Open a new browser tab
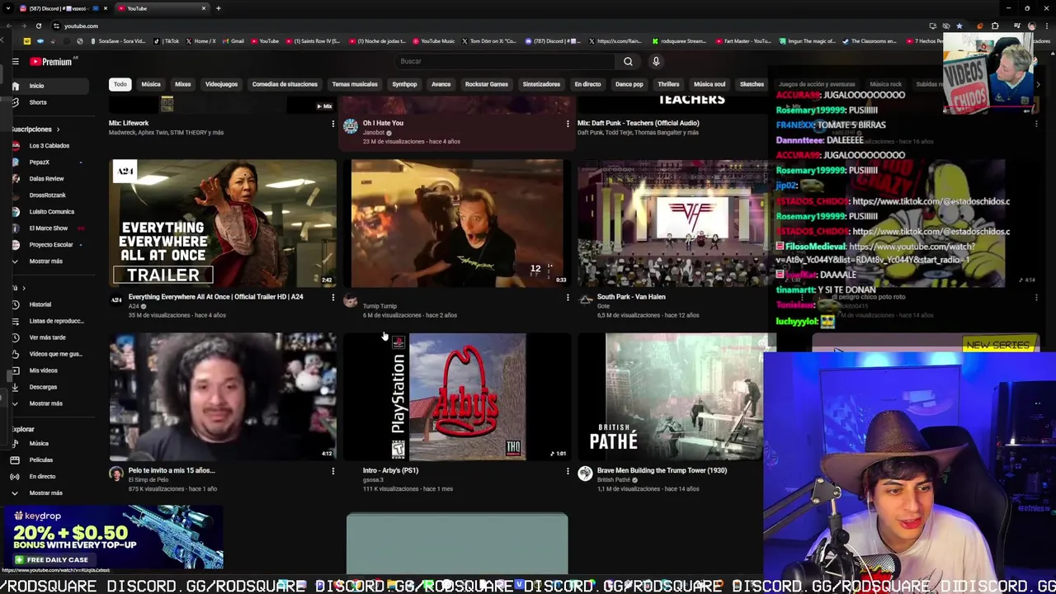The height and width of the screenshot is (594, 1056). (218, 8)
